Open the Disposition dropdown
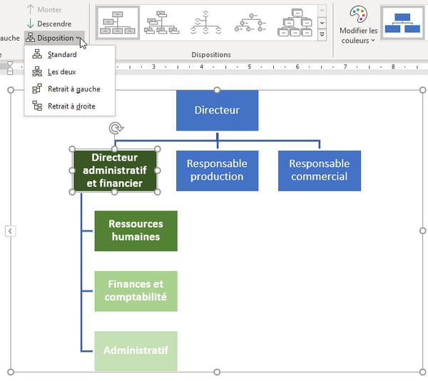The image size is (428, 381). 54,38
